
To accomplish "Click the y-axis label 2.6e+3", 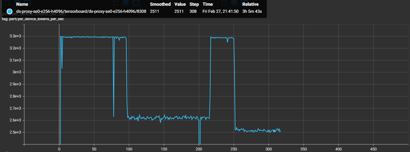I will (x=15, y=120).
